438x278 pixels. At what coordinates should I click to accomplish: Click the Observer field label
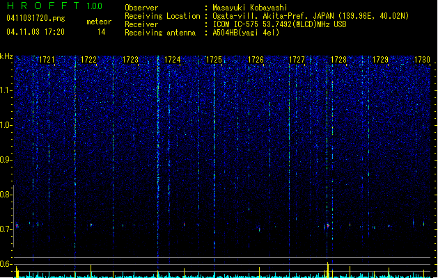click(x=141, y=8)
